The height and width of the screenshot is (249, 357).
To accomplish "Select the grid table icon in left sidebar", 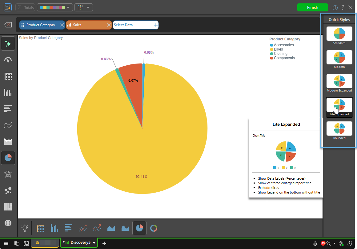I will [8, 76].
